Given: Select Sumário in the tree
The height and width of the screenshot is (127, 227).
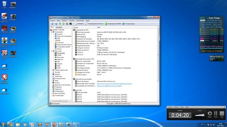Looking at the screenshot, I should (60, 34).
